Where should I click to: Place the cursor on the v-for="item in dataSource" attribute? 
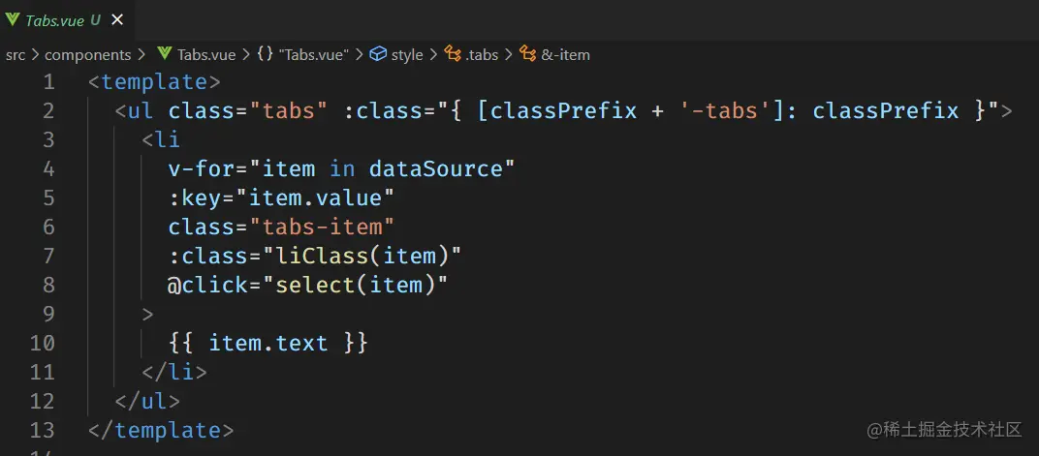click(x=339, y=168)
